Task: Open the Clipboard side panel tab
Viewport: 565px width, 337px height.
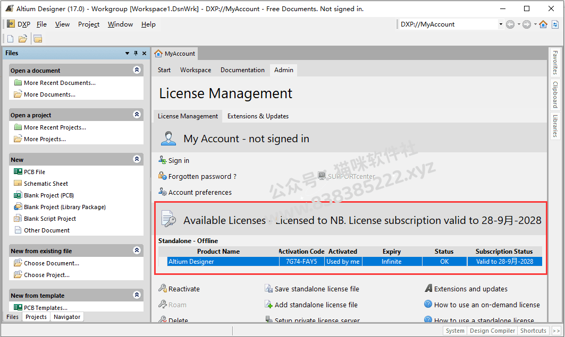Action: 555,94
